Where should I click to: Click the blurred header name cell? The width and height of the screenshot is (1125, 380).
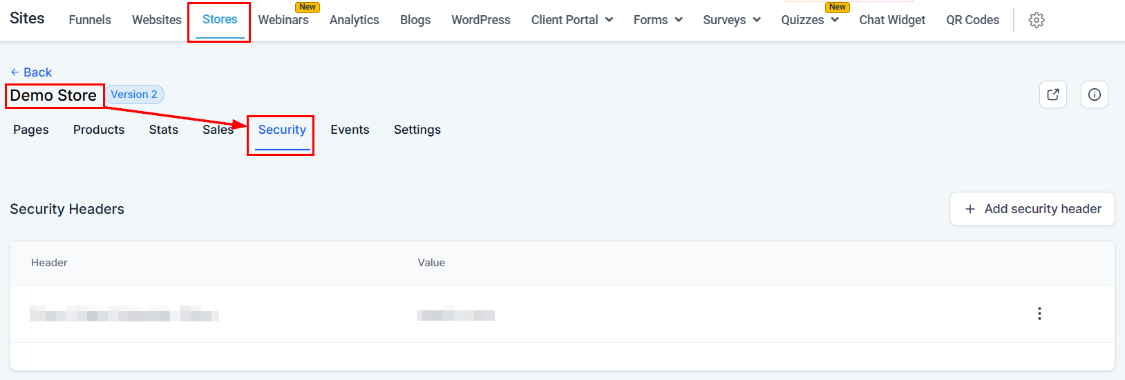124,314
